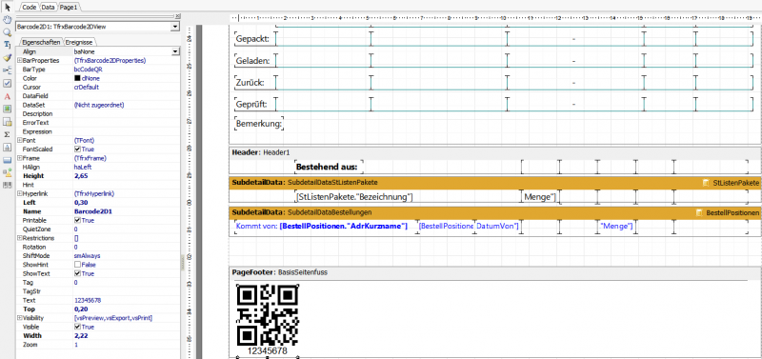Click the StListenPakete dataset icon
This screenshot has height=359, width=762.
pyautogui.click(x=706, y=183)
